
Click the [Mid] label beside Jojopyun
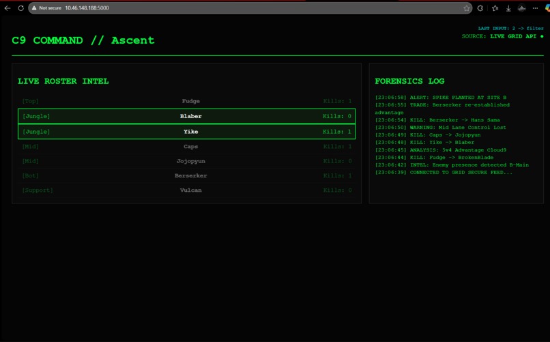point(31,161)
